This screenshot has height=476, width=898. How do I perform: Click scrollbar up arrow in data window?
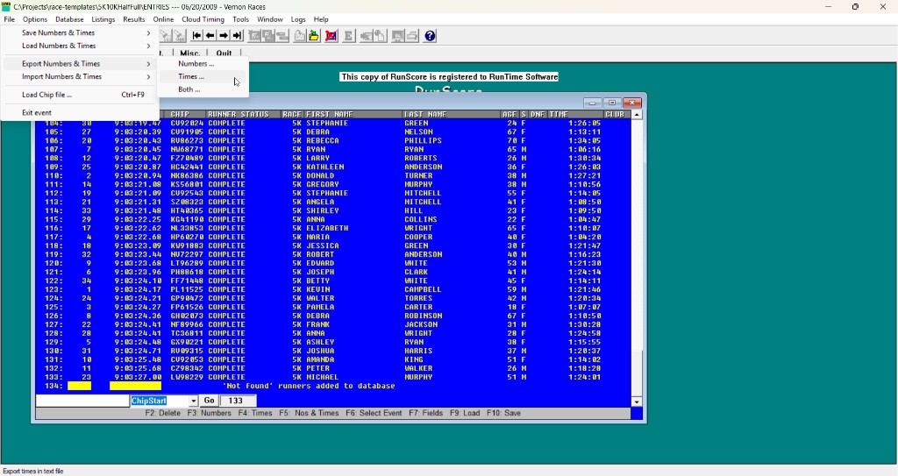(637, 115)
